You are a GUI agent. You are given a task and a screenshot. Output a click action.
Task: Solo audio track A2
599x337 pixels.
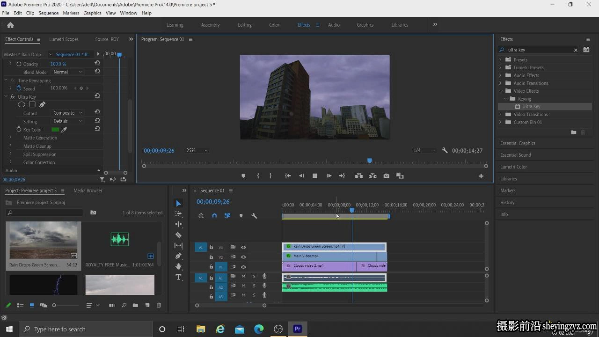tap(254, 286)
